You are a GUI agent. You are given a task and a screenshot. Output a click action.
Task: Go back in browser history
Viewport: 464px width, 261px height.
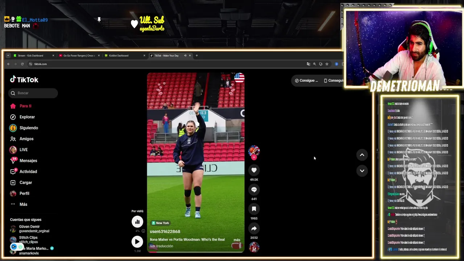tap(8, 64)
